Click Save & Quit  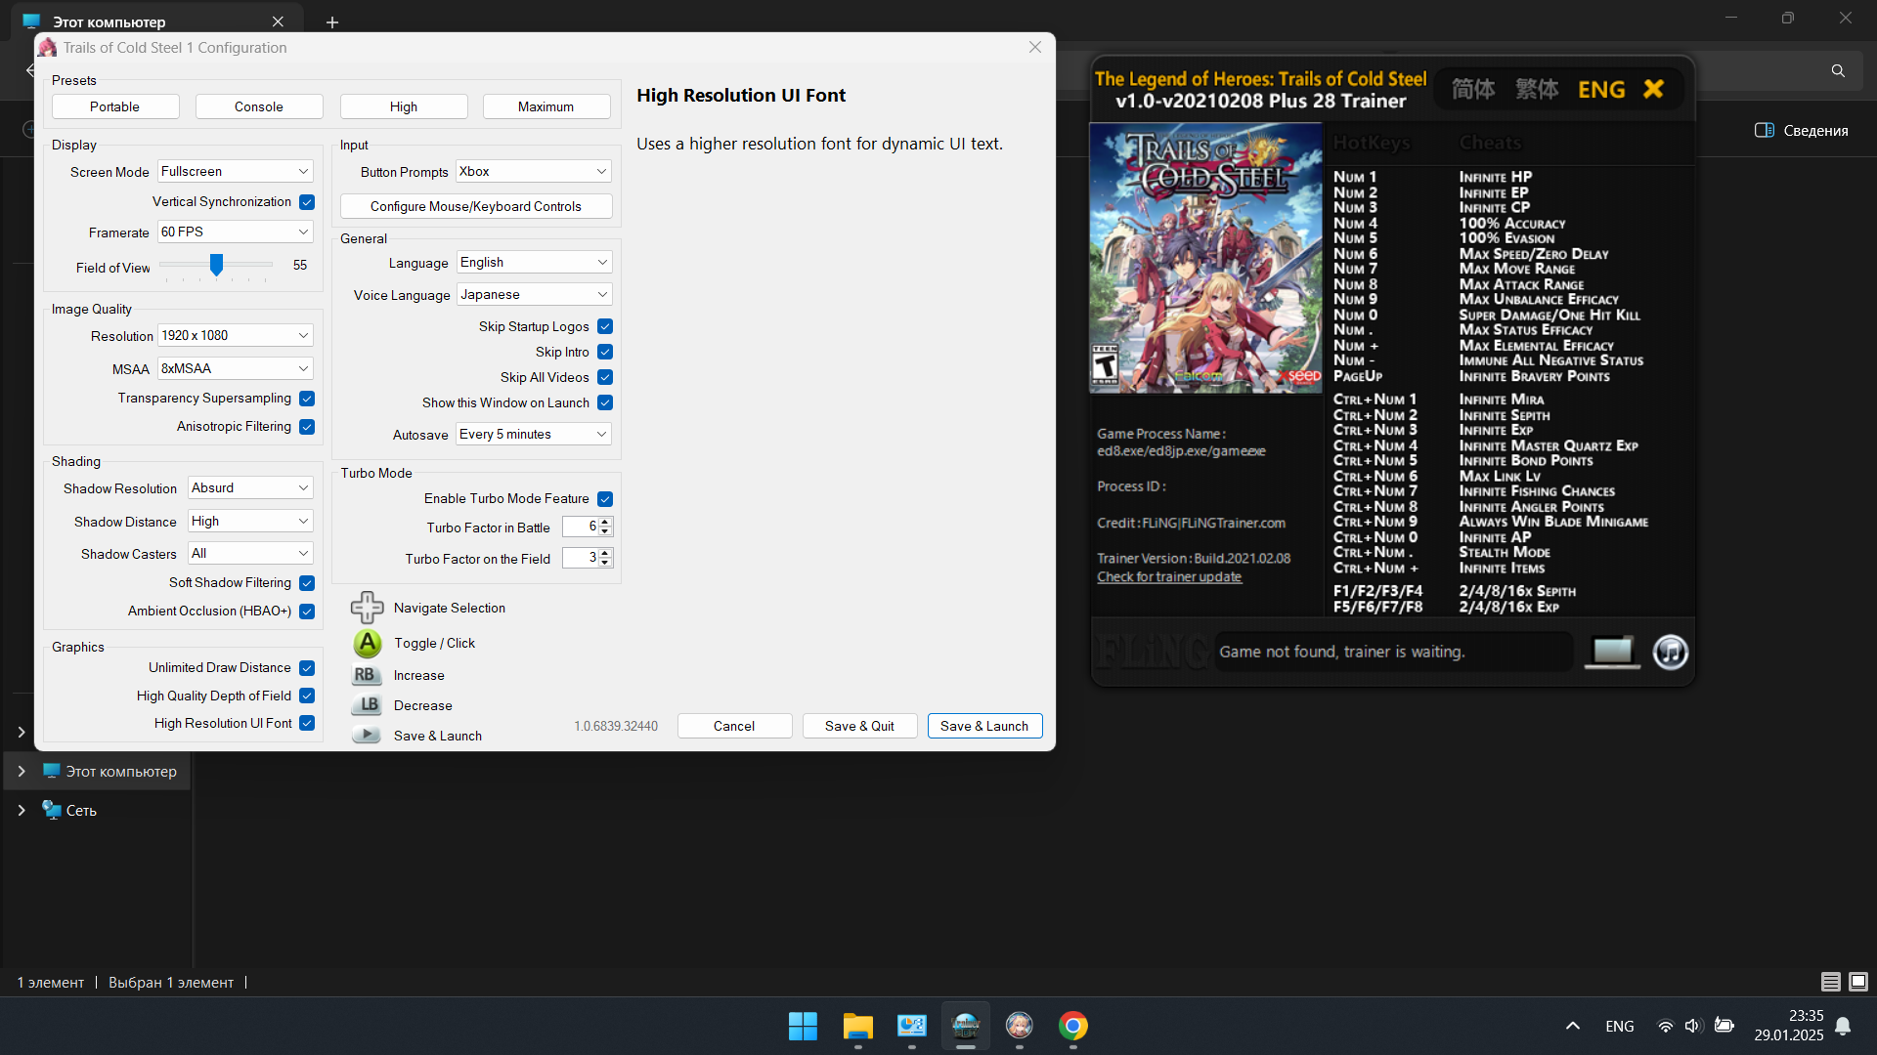coord(859,726)
